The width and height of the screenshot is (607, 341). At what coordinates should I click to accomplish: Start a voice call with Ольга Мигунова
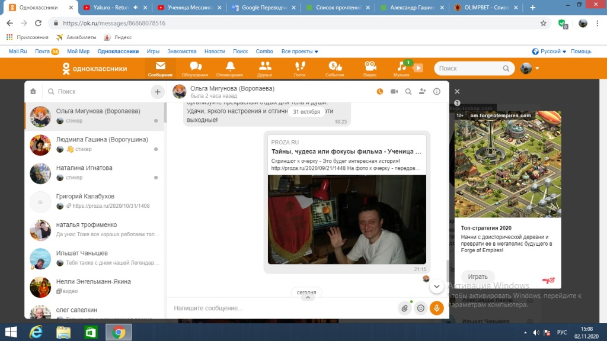[380, 92]
